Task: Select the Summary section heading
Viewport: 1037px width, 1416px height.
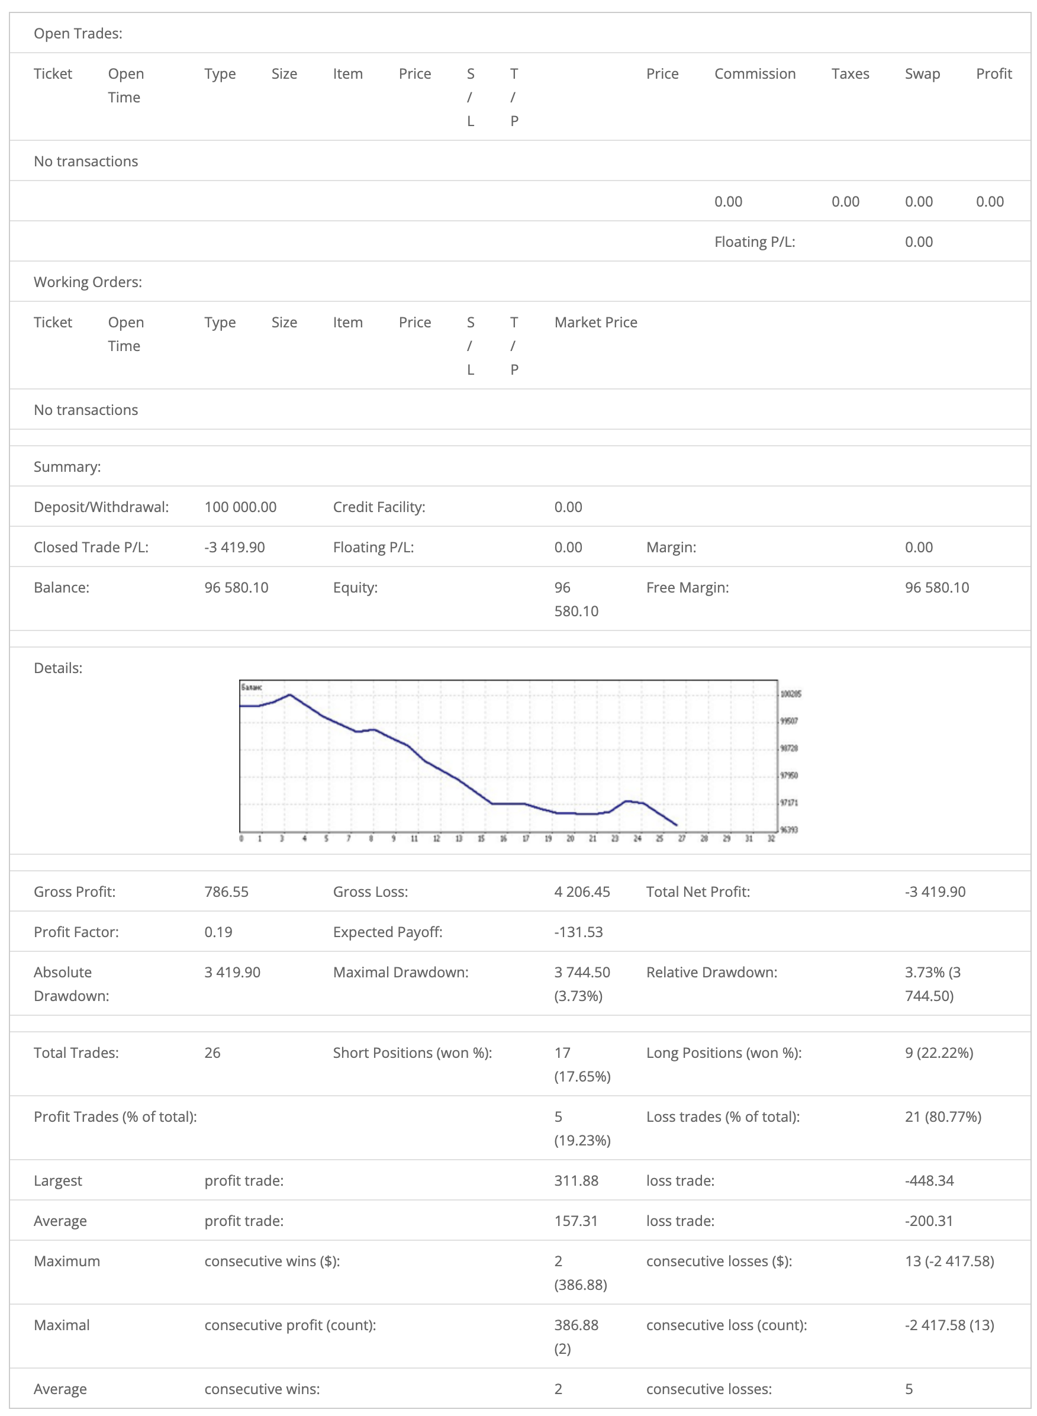Action: click(67, 467)
